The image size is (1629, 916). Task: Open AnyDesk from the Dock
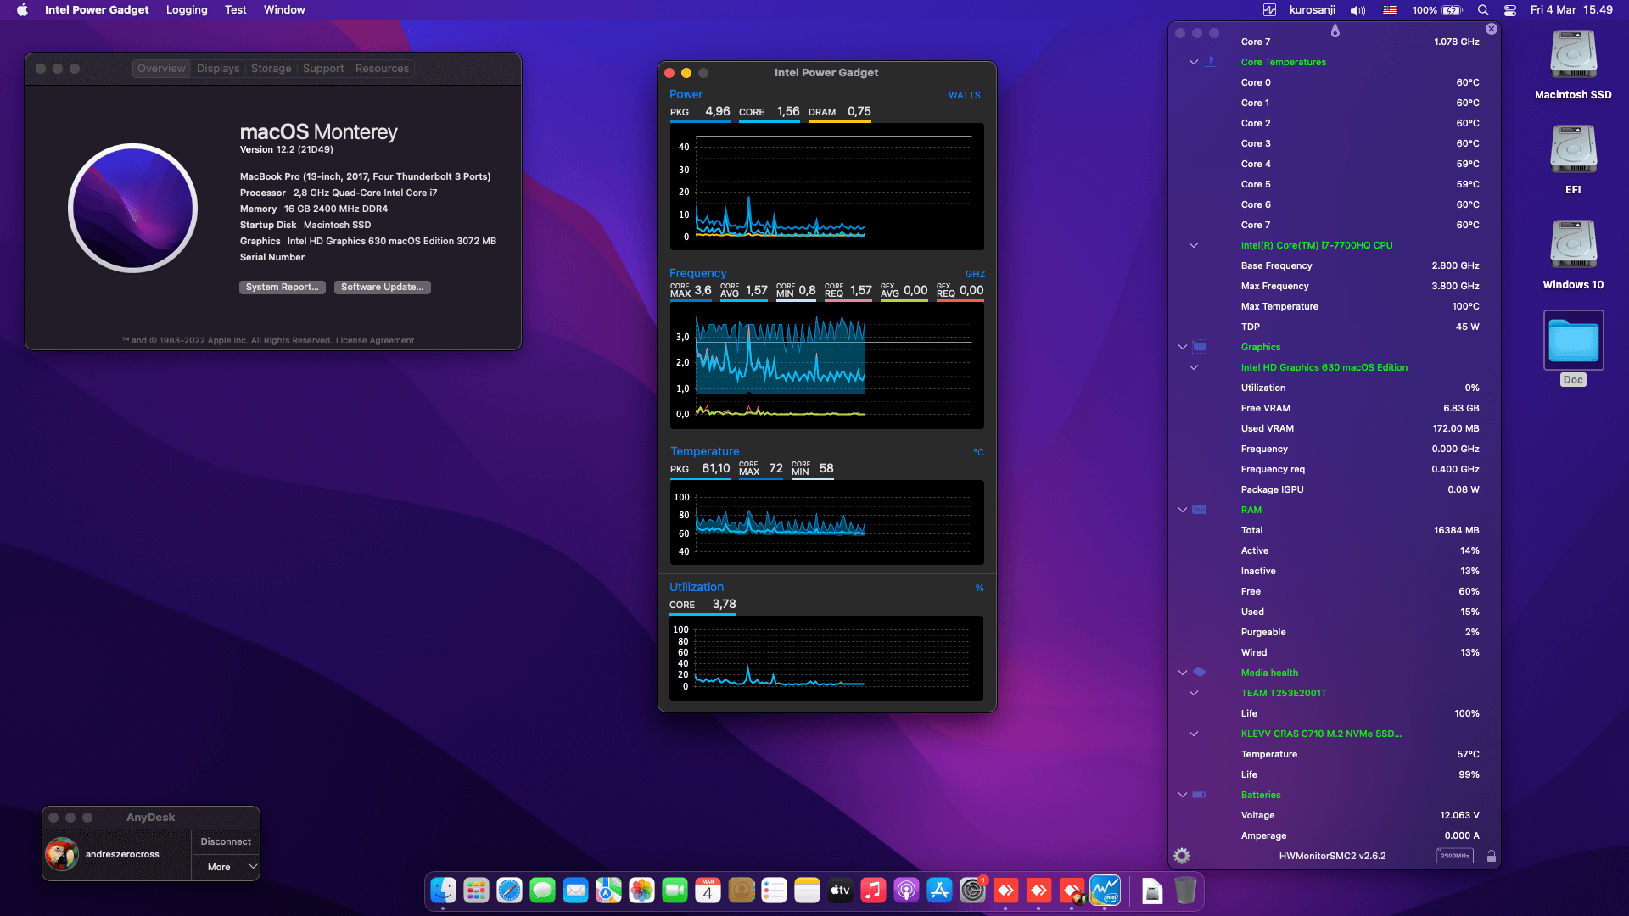[x=1006, y=891]
